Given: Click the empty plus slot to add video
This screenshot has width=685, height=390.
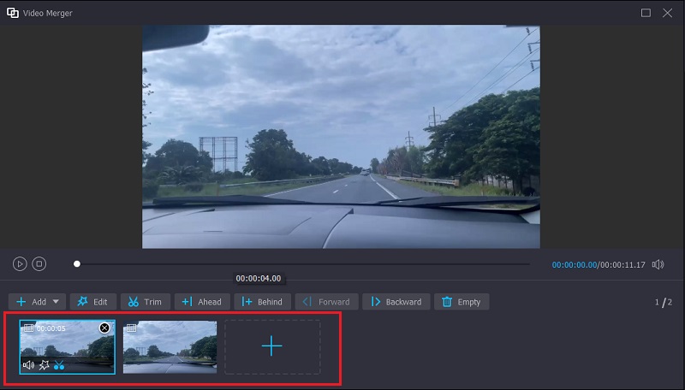Looking at the screenshot, I should pyautogui.click(x=271, y=346).
